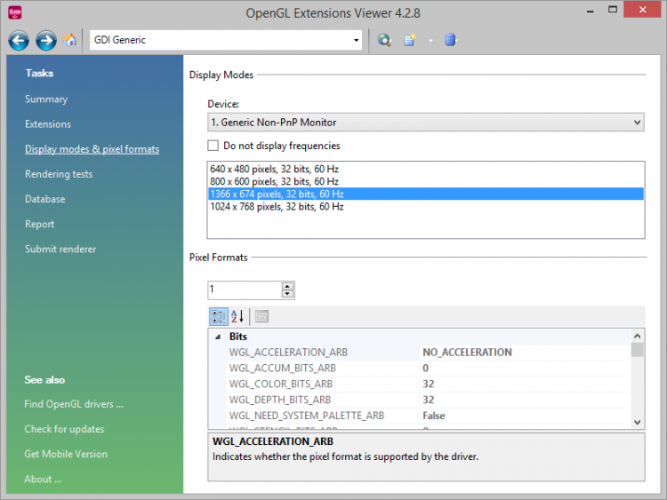667x500 pixels.
Task: Select the WGL_COLOR_BITS_ARB property row
Action: (429, 384)
